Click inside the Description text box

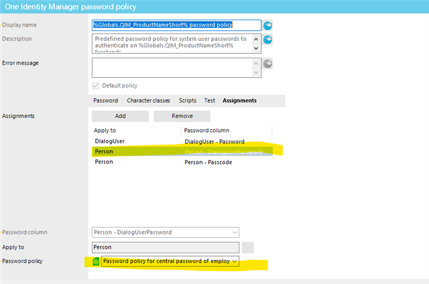172,43
